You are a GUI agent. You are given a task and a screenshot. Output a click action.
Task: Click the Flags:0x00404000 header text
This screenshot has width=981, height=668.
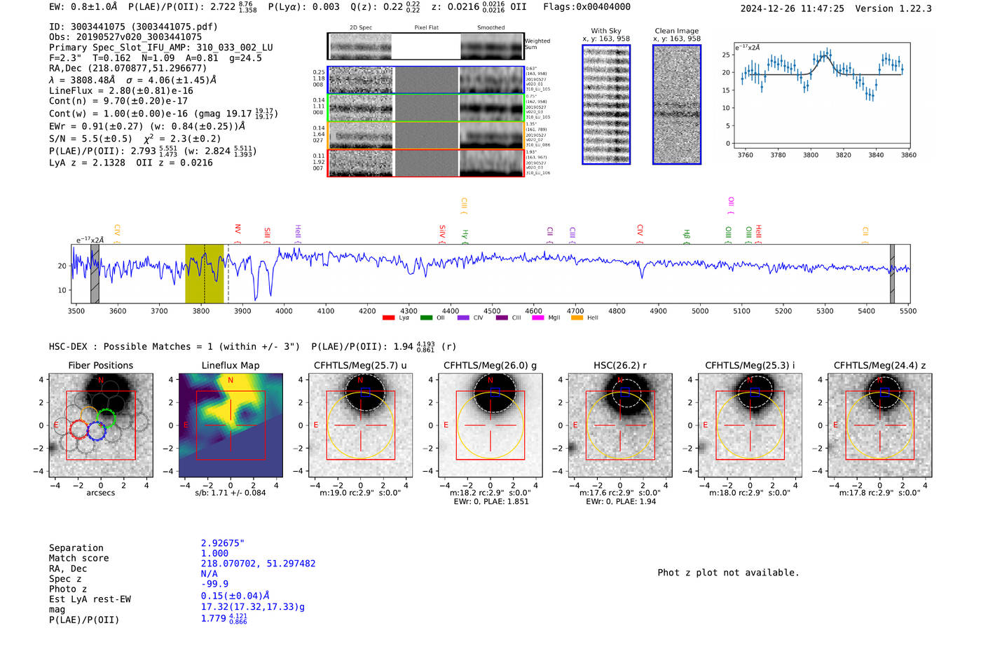586,7
